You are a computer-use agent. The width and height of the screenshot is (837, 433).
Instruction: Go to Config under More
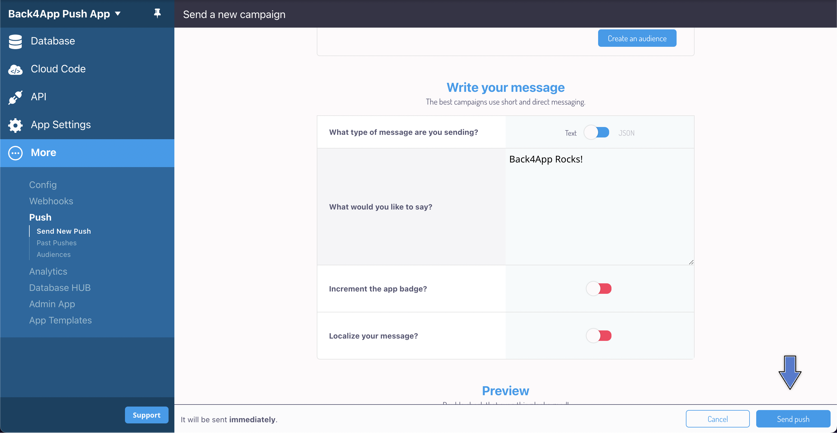click(x=43, y=185)
